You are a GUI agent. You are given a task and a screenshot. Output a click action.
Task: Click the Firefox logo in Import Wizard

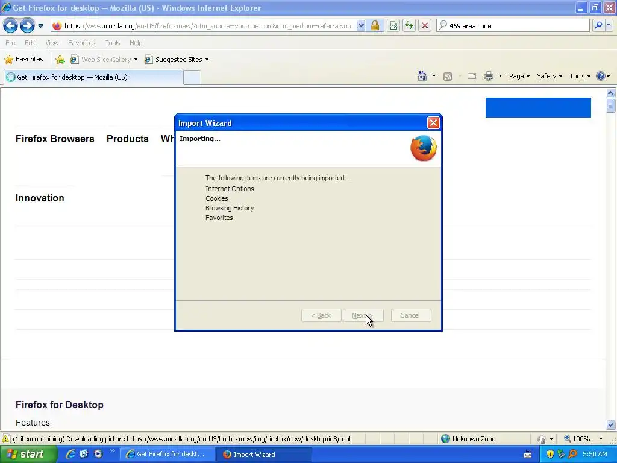pyautogui.click(x=424, y=148)
